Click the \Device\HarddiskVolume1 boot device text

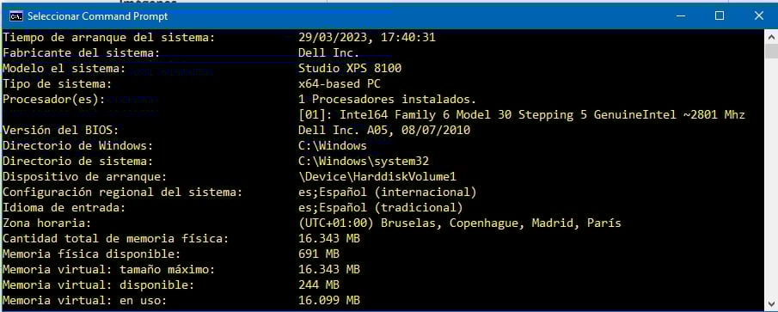point(377,176)
